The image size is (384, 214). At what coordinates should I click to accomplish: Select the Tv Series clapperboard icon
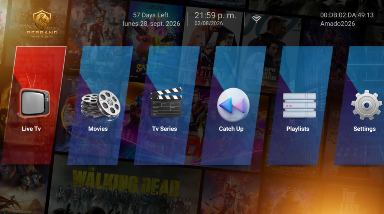click(x=166, y=102)
